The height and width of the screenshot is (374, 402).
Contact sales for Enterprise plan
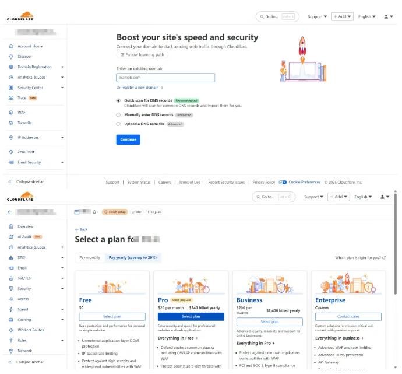point(348,317)
